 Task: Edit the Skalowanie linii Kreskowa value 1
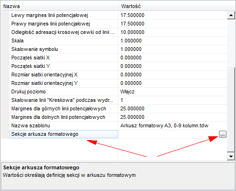(x=173, y=100)
